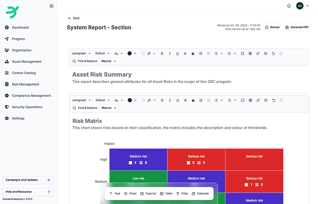Add a Calendar block from the floating bar
Screen dimensions: 318x204
pos(200,193)
